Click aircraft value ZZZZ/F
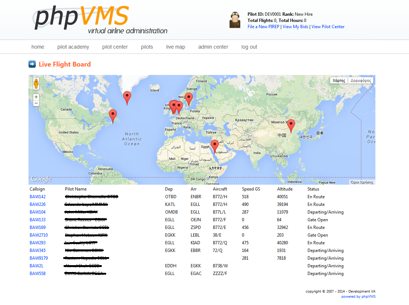Image resolution: width=409 pixels, height=305 pixels. [x=220, y=274]
